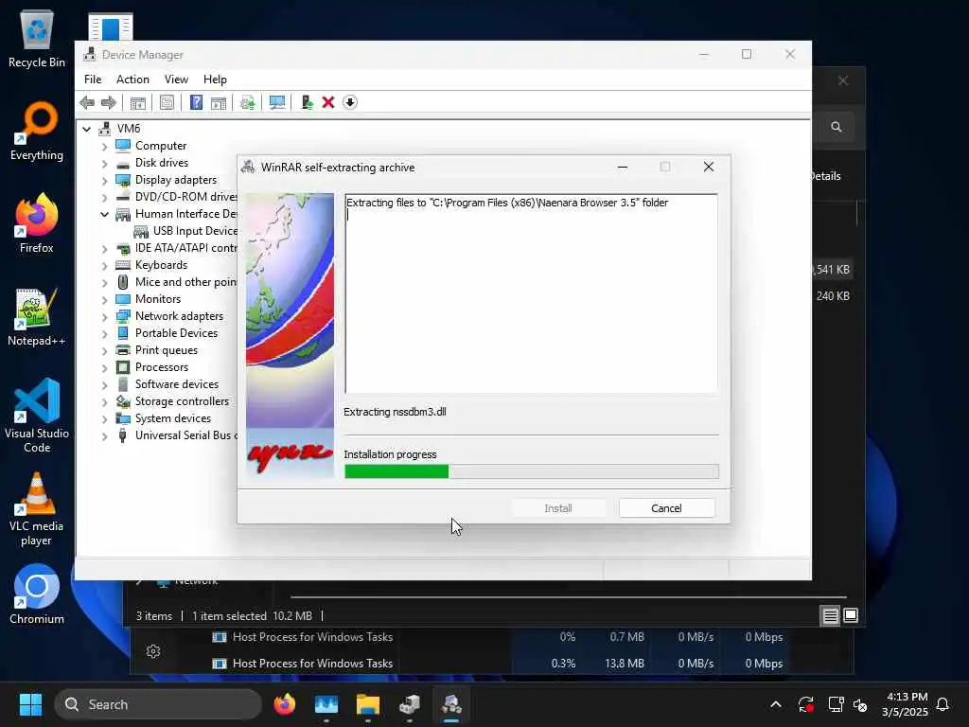
Task: Click the Naenara installer globe banner image
Action: [x=290, y=335]
